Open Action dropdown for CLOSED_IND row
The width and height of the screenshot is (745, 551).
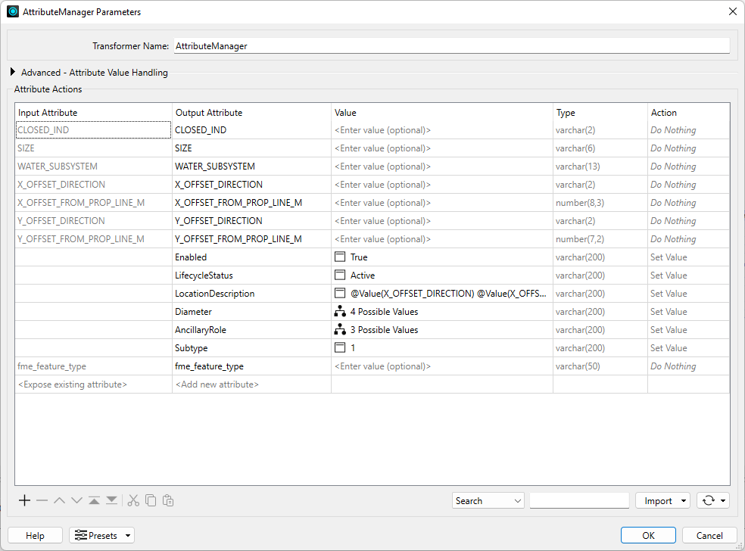[x=688, y=130]
